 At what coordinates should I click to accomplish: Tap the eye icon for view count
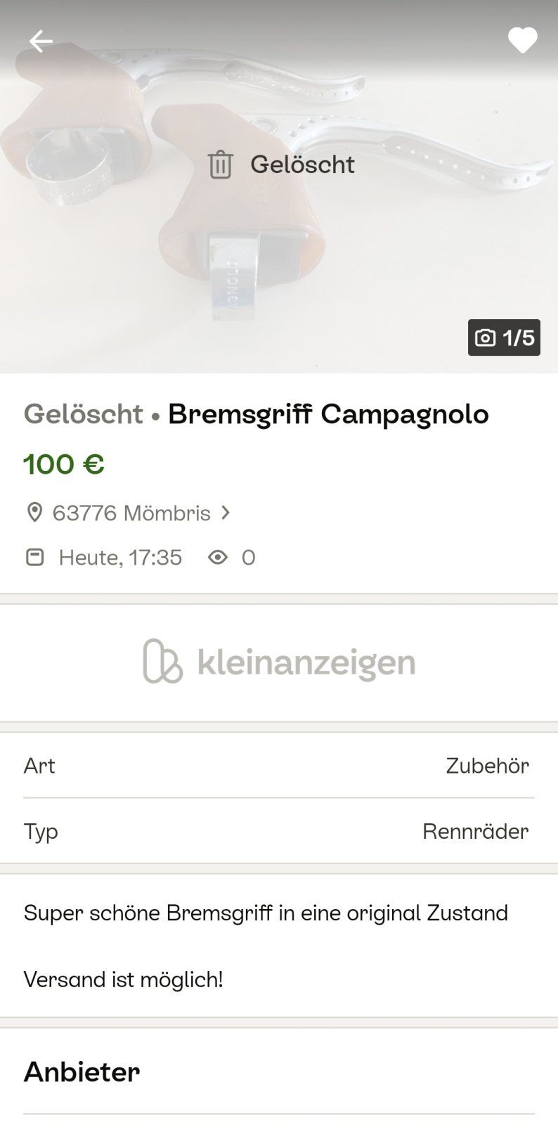[218, 558]
